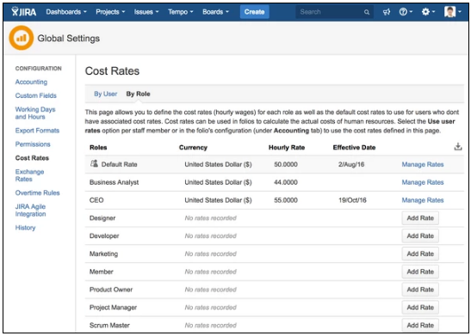Click Add Rate for Project Manager
This screenshot has height=336, width=471.
pos(420,308)
